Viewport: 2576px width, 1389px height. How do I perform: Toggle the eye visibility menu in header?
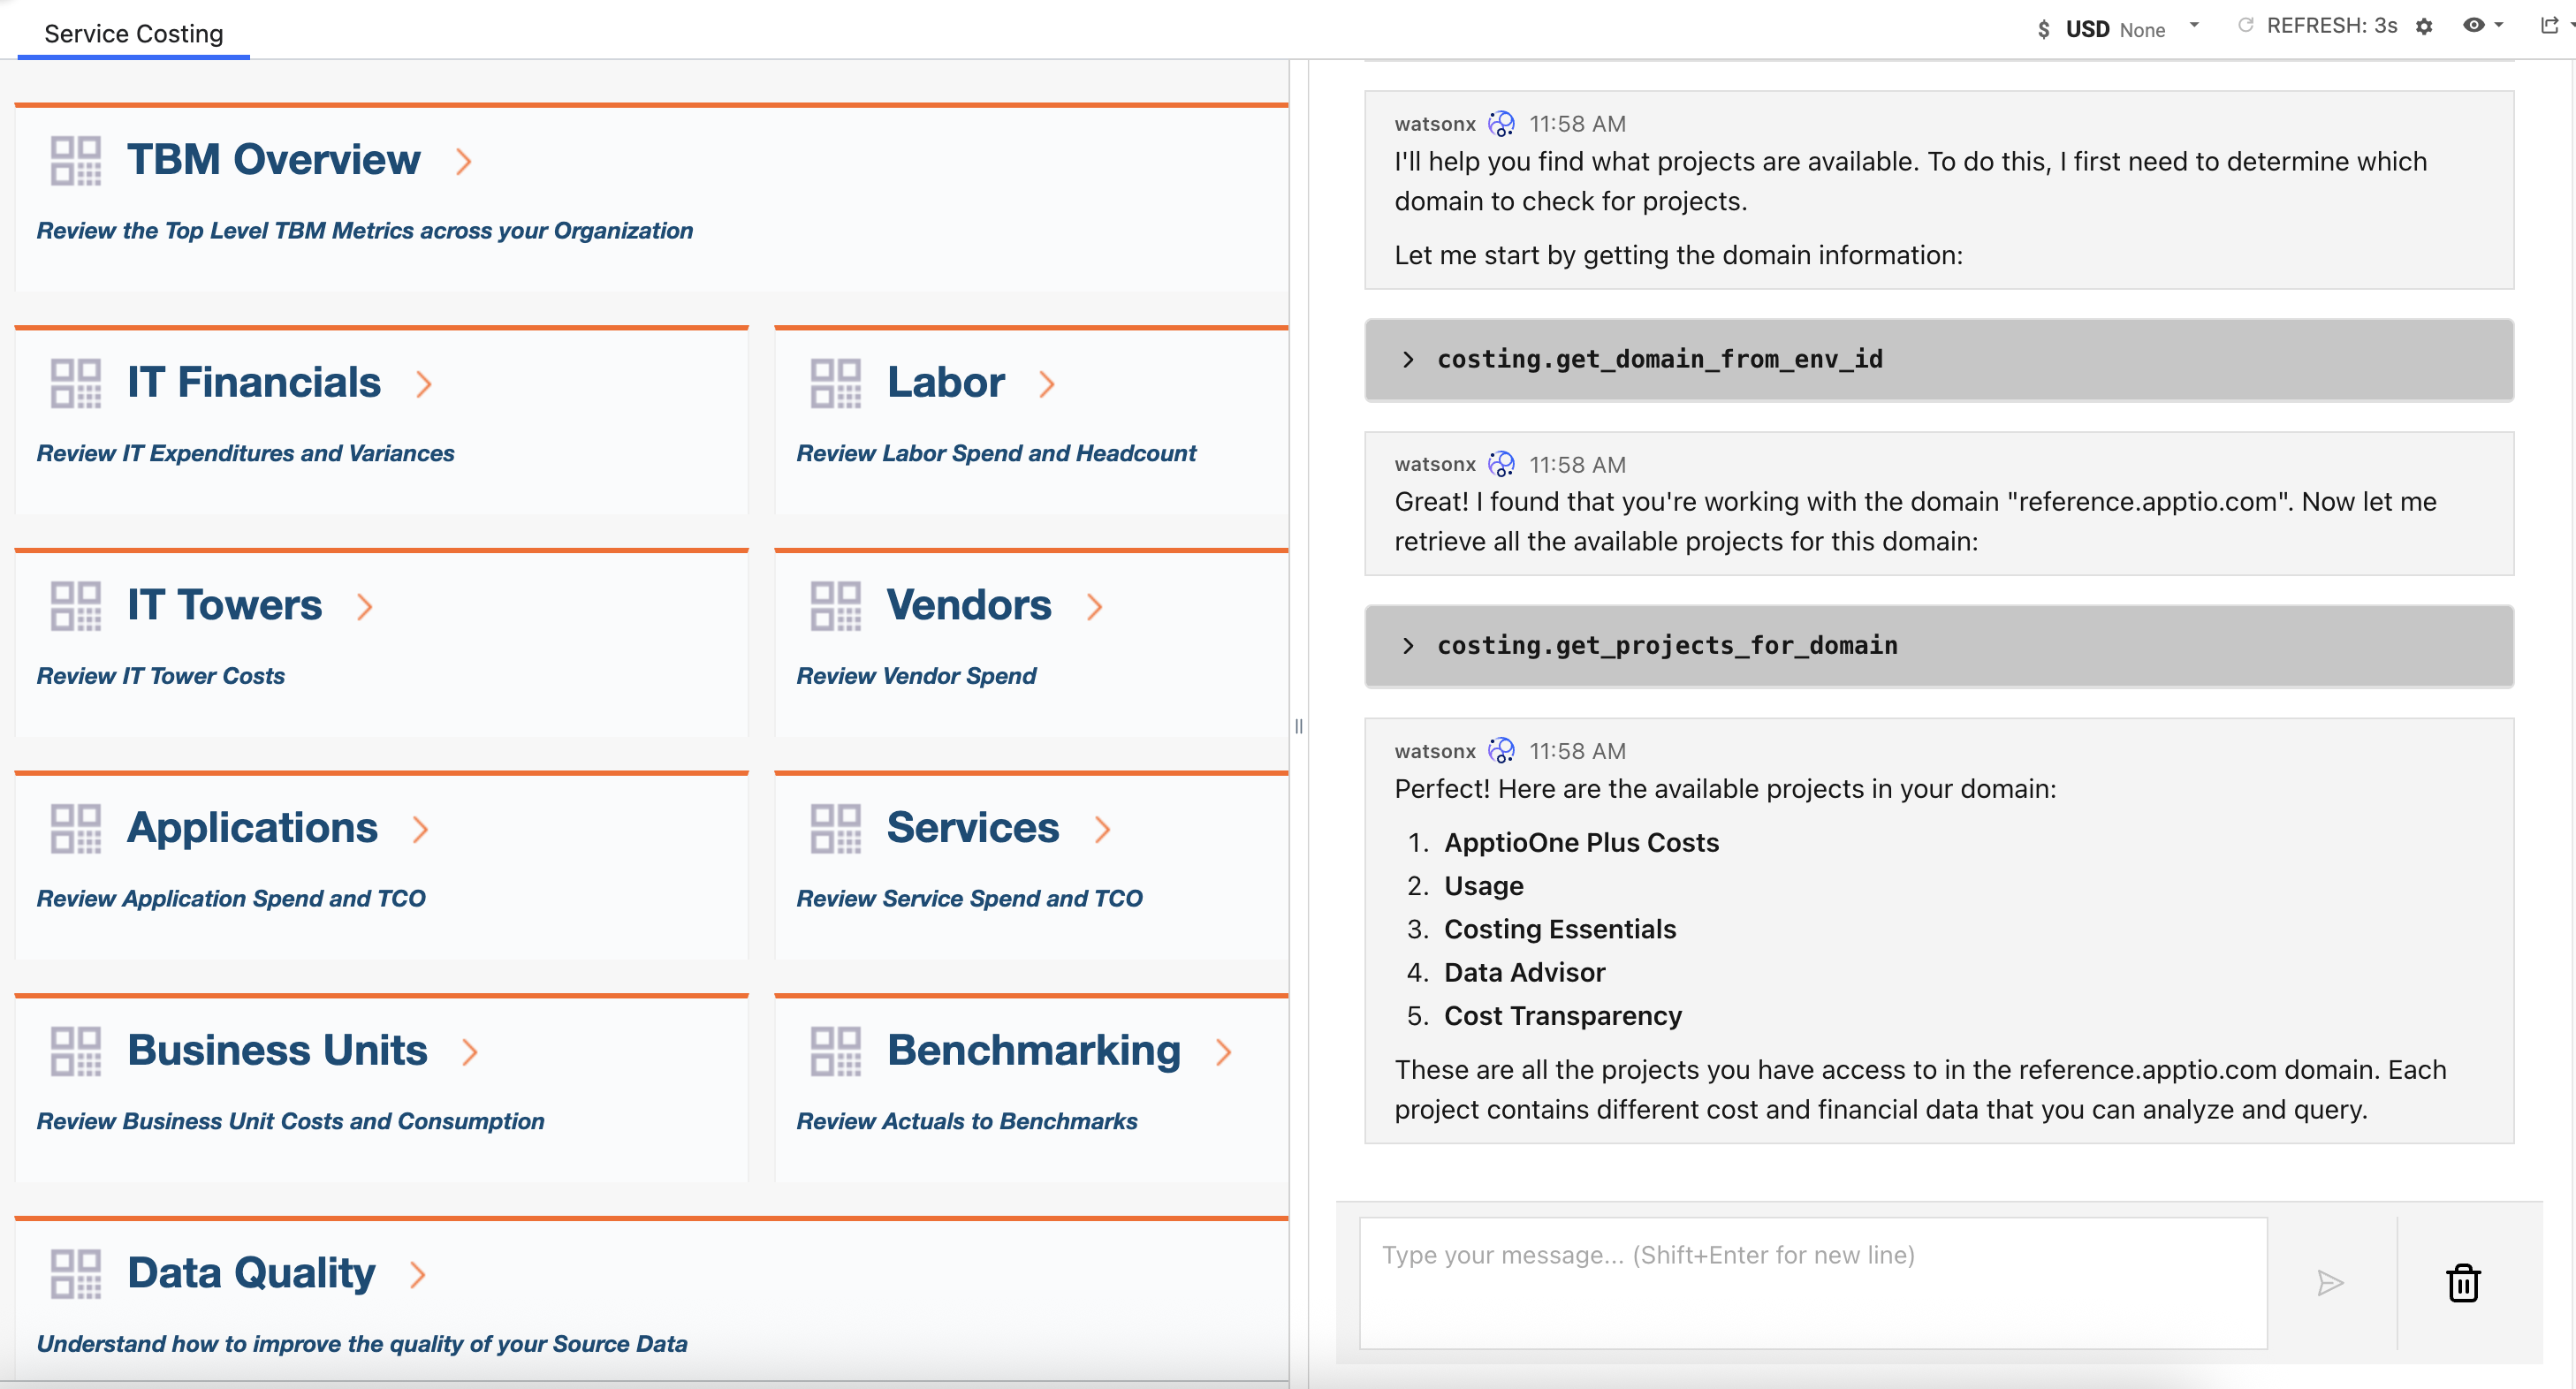[2482, 26]
